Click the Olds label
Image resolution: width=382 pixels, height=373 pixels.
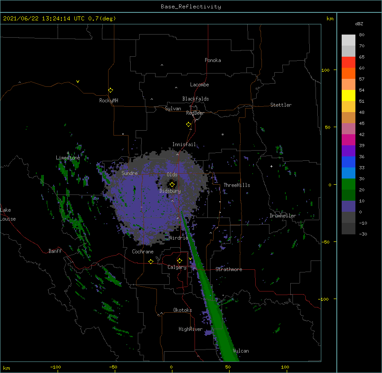tap(172, 175)
